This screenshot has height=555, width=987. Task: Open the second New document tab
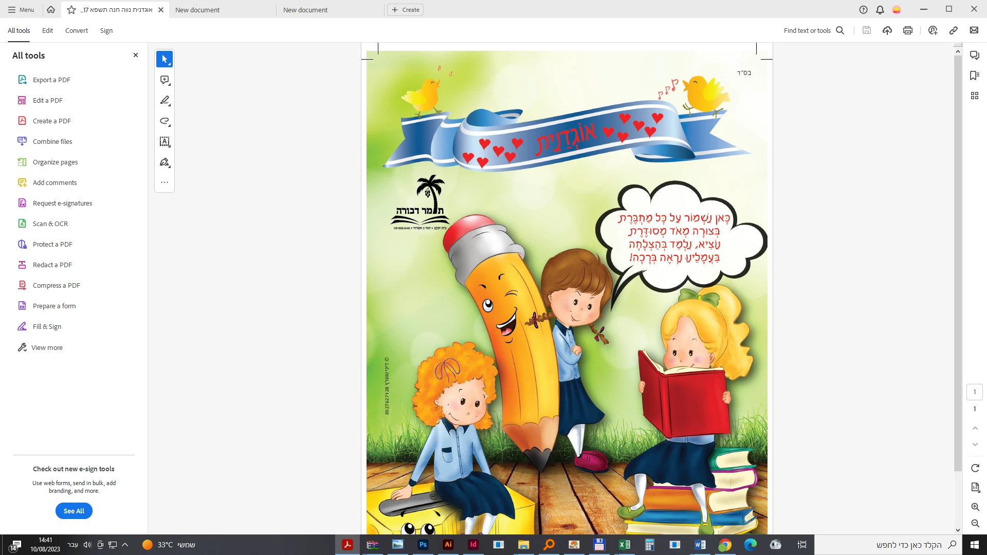pos(305,10)
